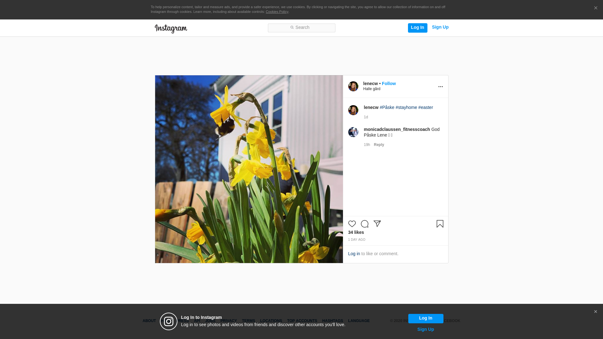Click the share paper plane icon

pyautogui.click(x=377, y=224)
